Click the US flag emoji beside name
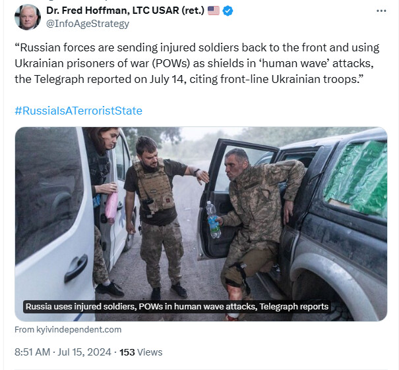This screenshot has width=399, height=370. pyautogui.click(x=213, y=11)
